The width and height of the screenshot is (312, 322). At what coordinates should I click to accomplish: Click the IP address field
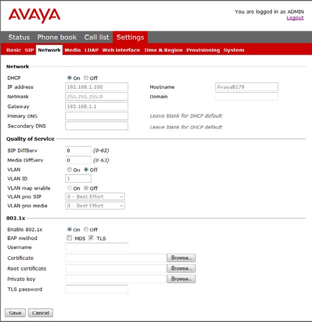97,87
